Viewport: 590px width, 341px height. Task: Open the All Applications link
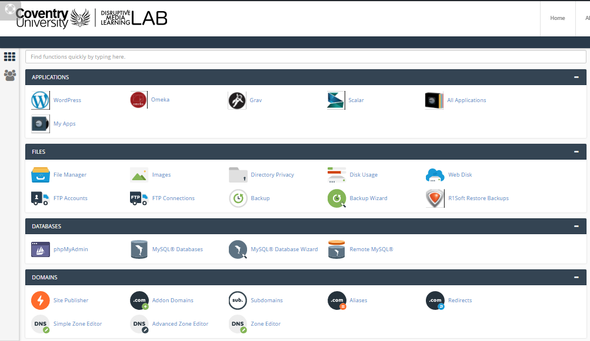[x=466, y=100]
